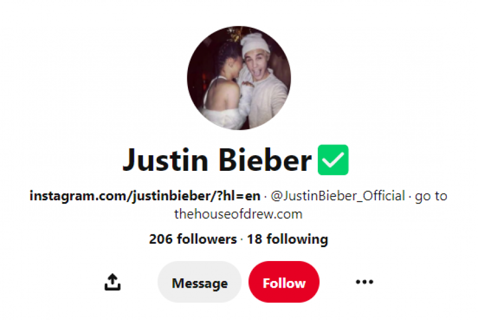Click the share profile upload icon
This screenshot has height=320, width=478.
click(112, 282)
